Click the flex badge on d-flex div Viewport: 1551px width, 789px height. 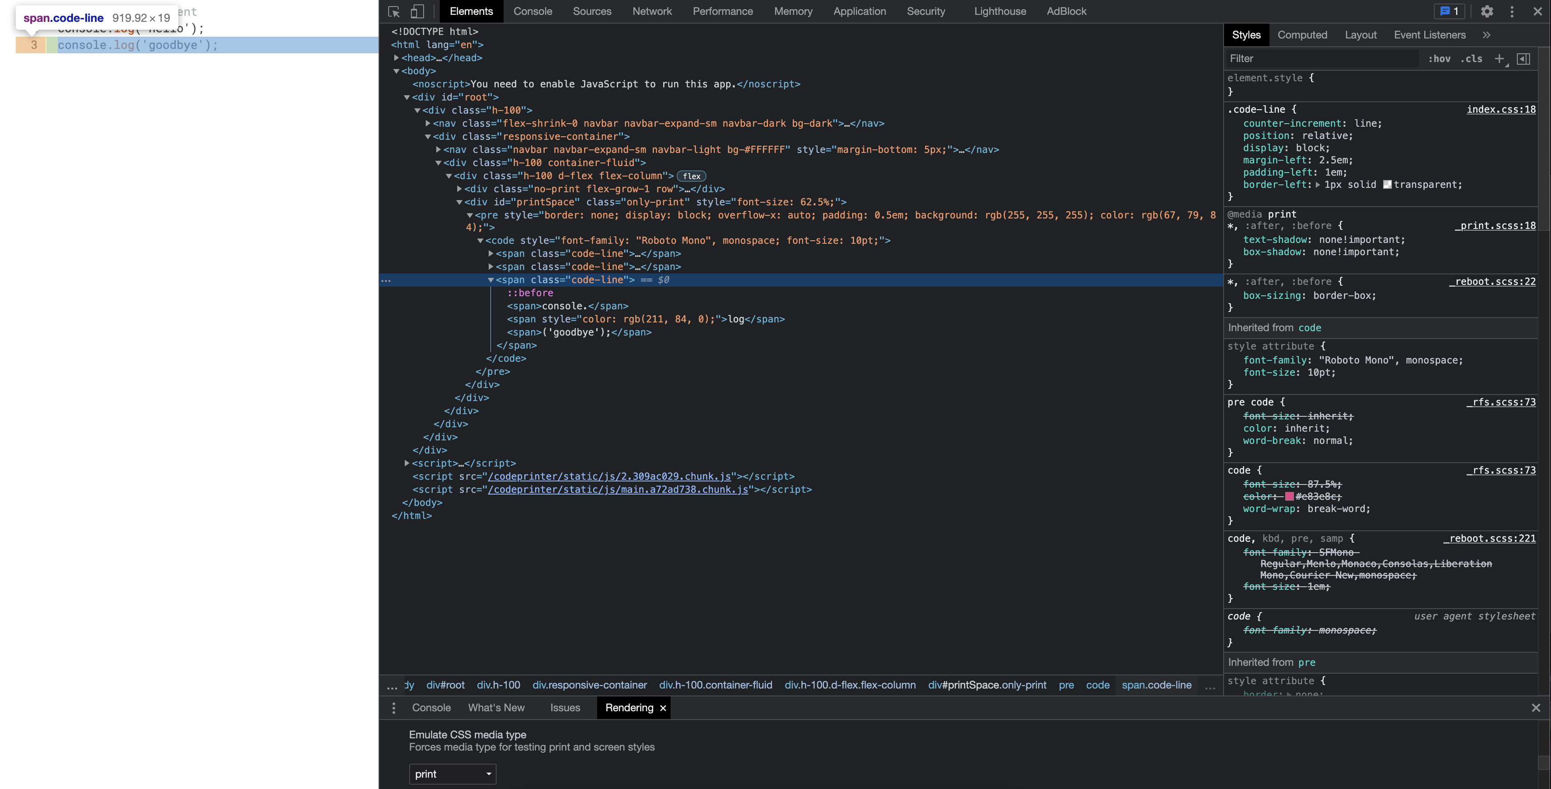point(691,176)
